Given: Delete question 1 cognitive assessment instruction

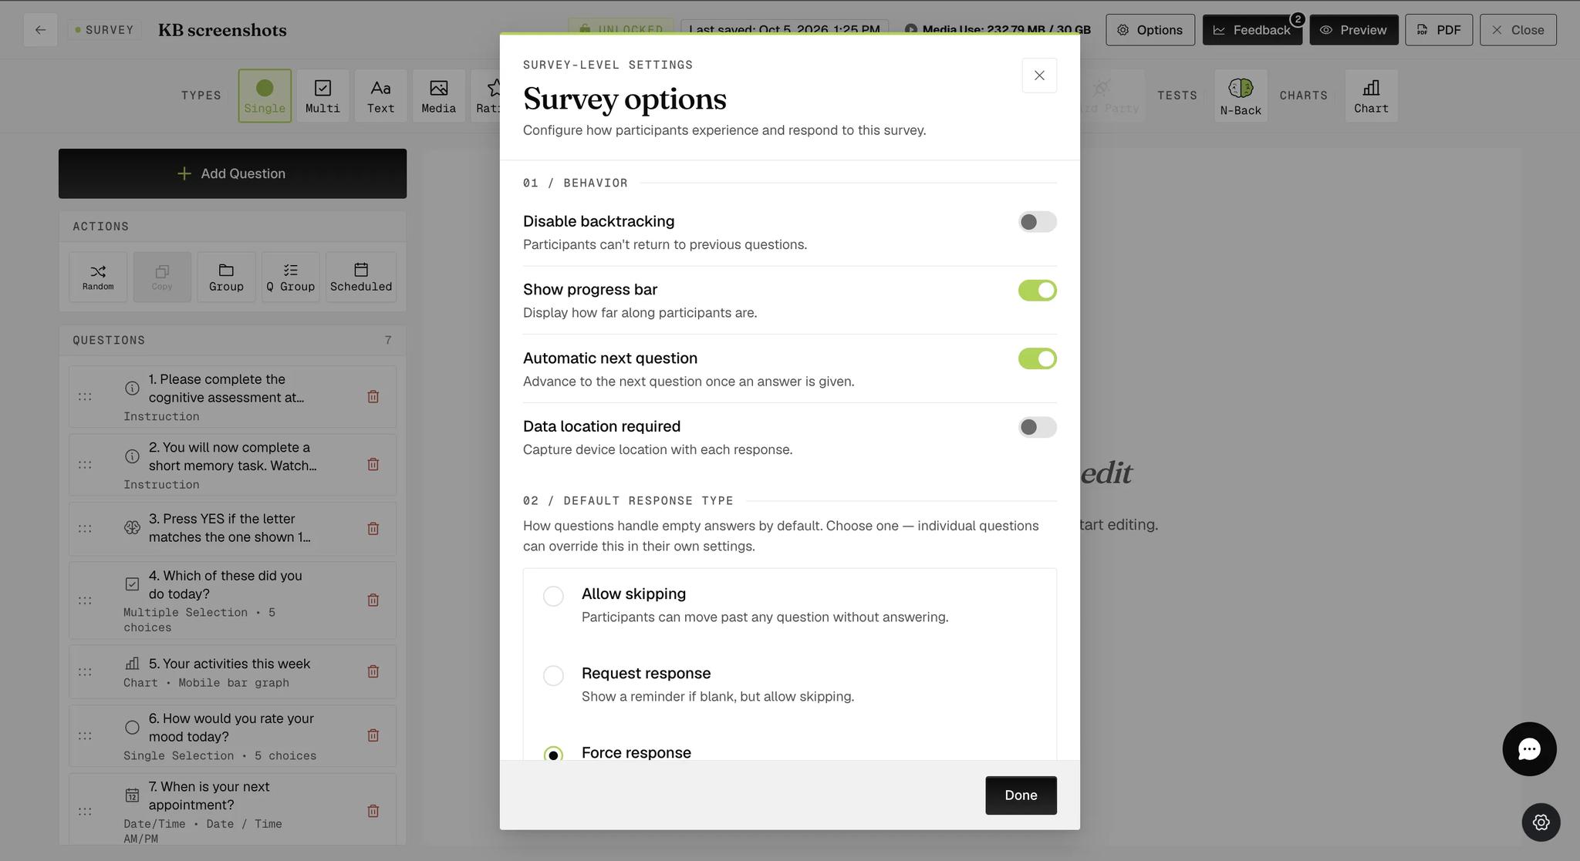Looking at the screenshot, I should point(373,396).
